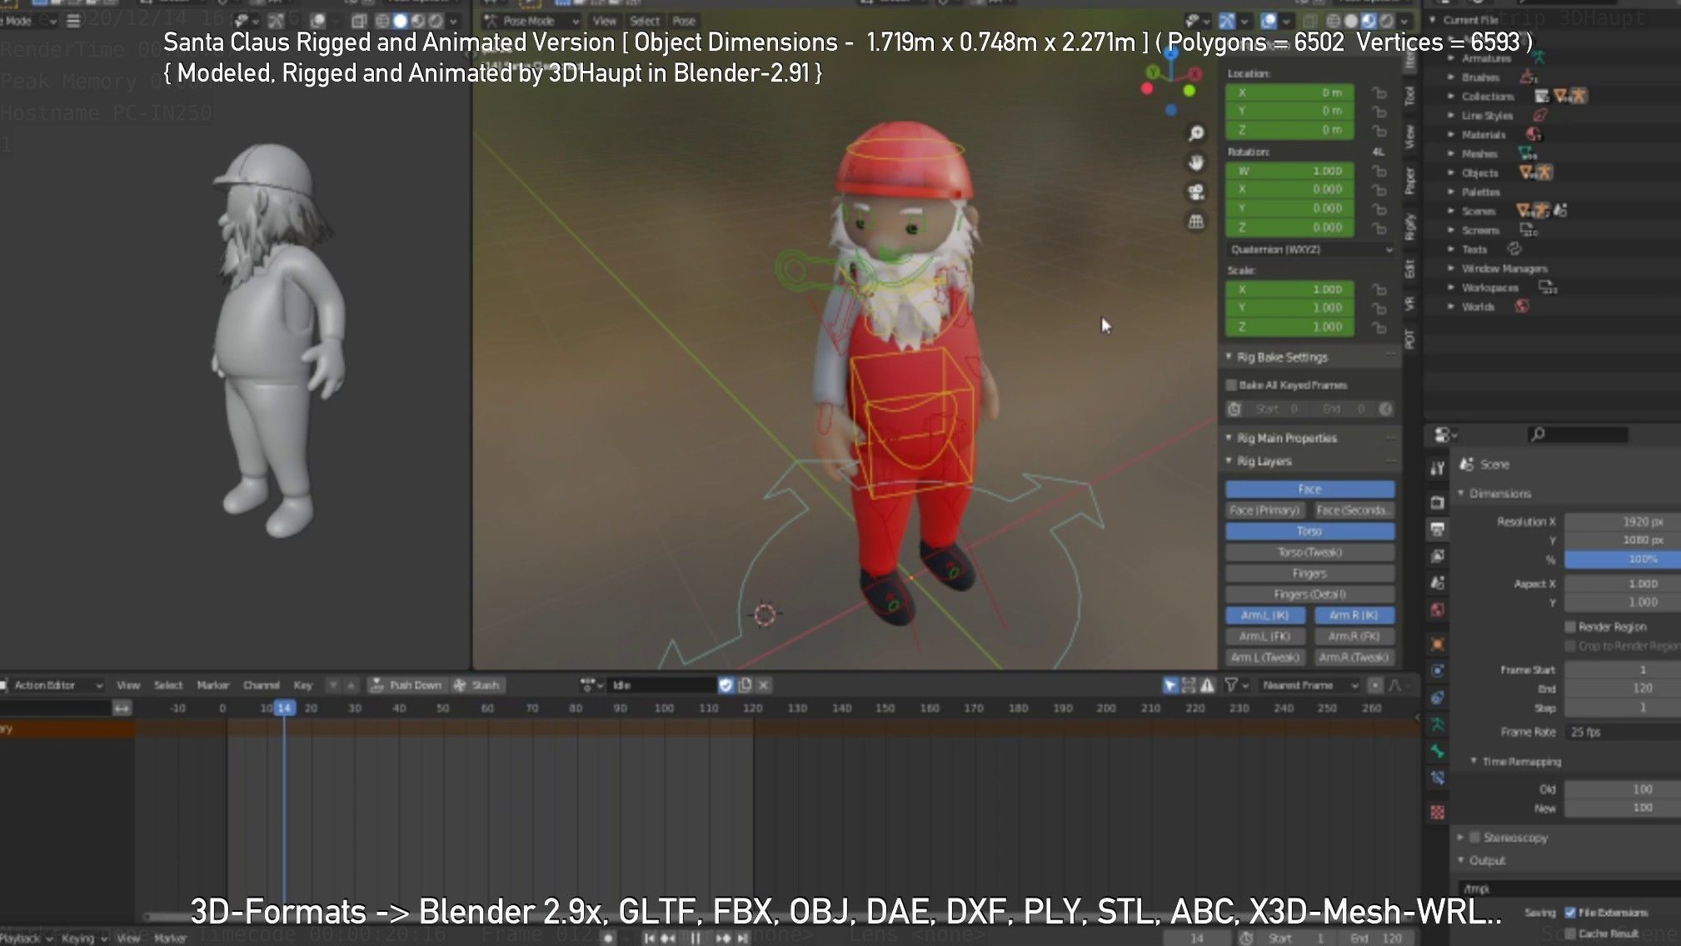
Task: Click the only-selected arrow icon in Action Editor
Action: (1170, 685)
